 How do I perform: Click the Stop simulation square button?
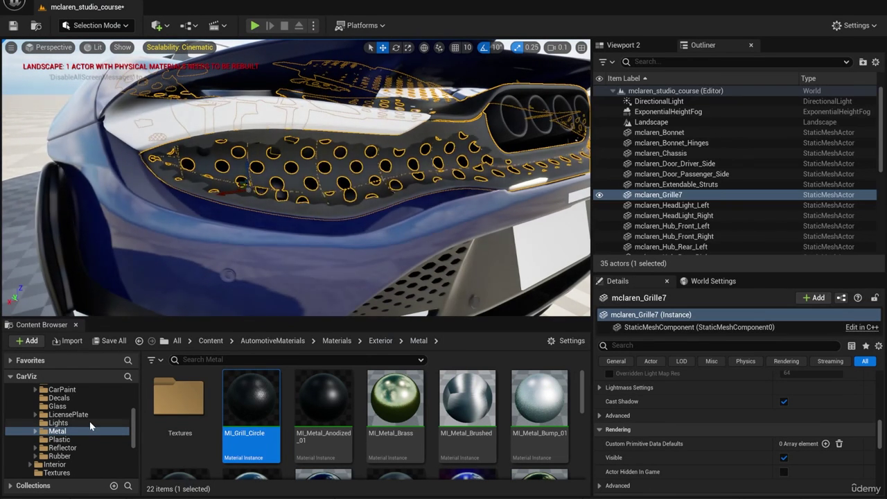pyautogui.click(x=284, y=26)
